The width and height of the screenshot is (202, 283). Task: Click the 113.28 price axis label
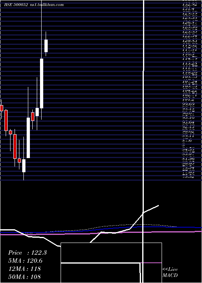click(x=189, y=63)
